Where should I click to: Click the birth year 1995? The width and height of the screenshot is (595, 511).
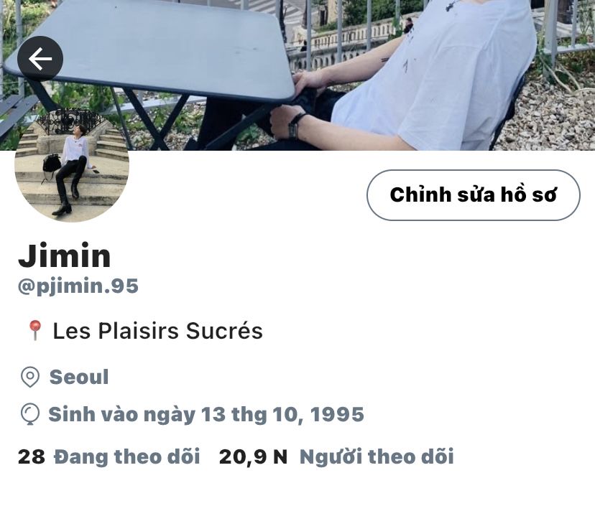337,414
